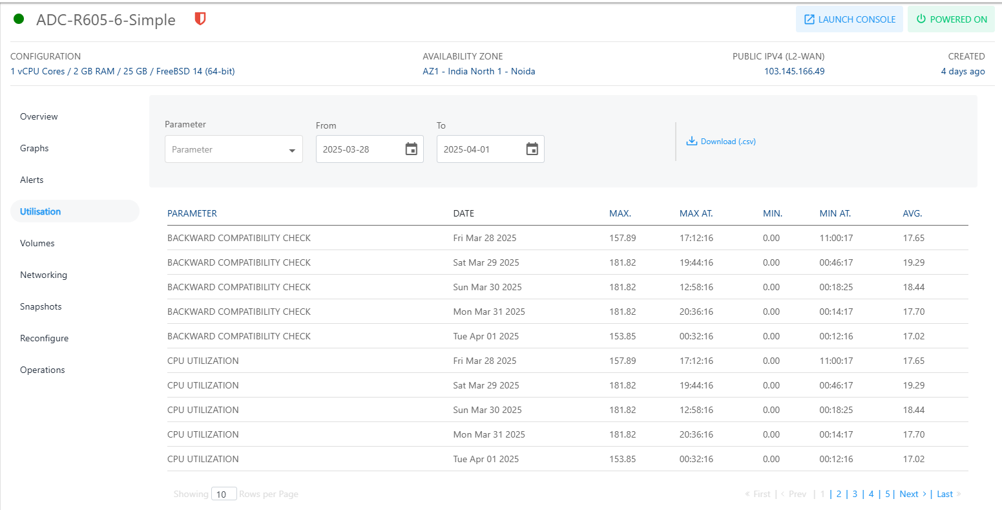Click the red shield icon beside server name
This screenshot has width=1002, height=510.
[x=200, y=19]
